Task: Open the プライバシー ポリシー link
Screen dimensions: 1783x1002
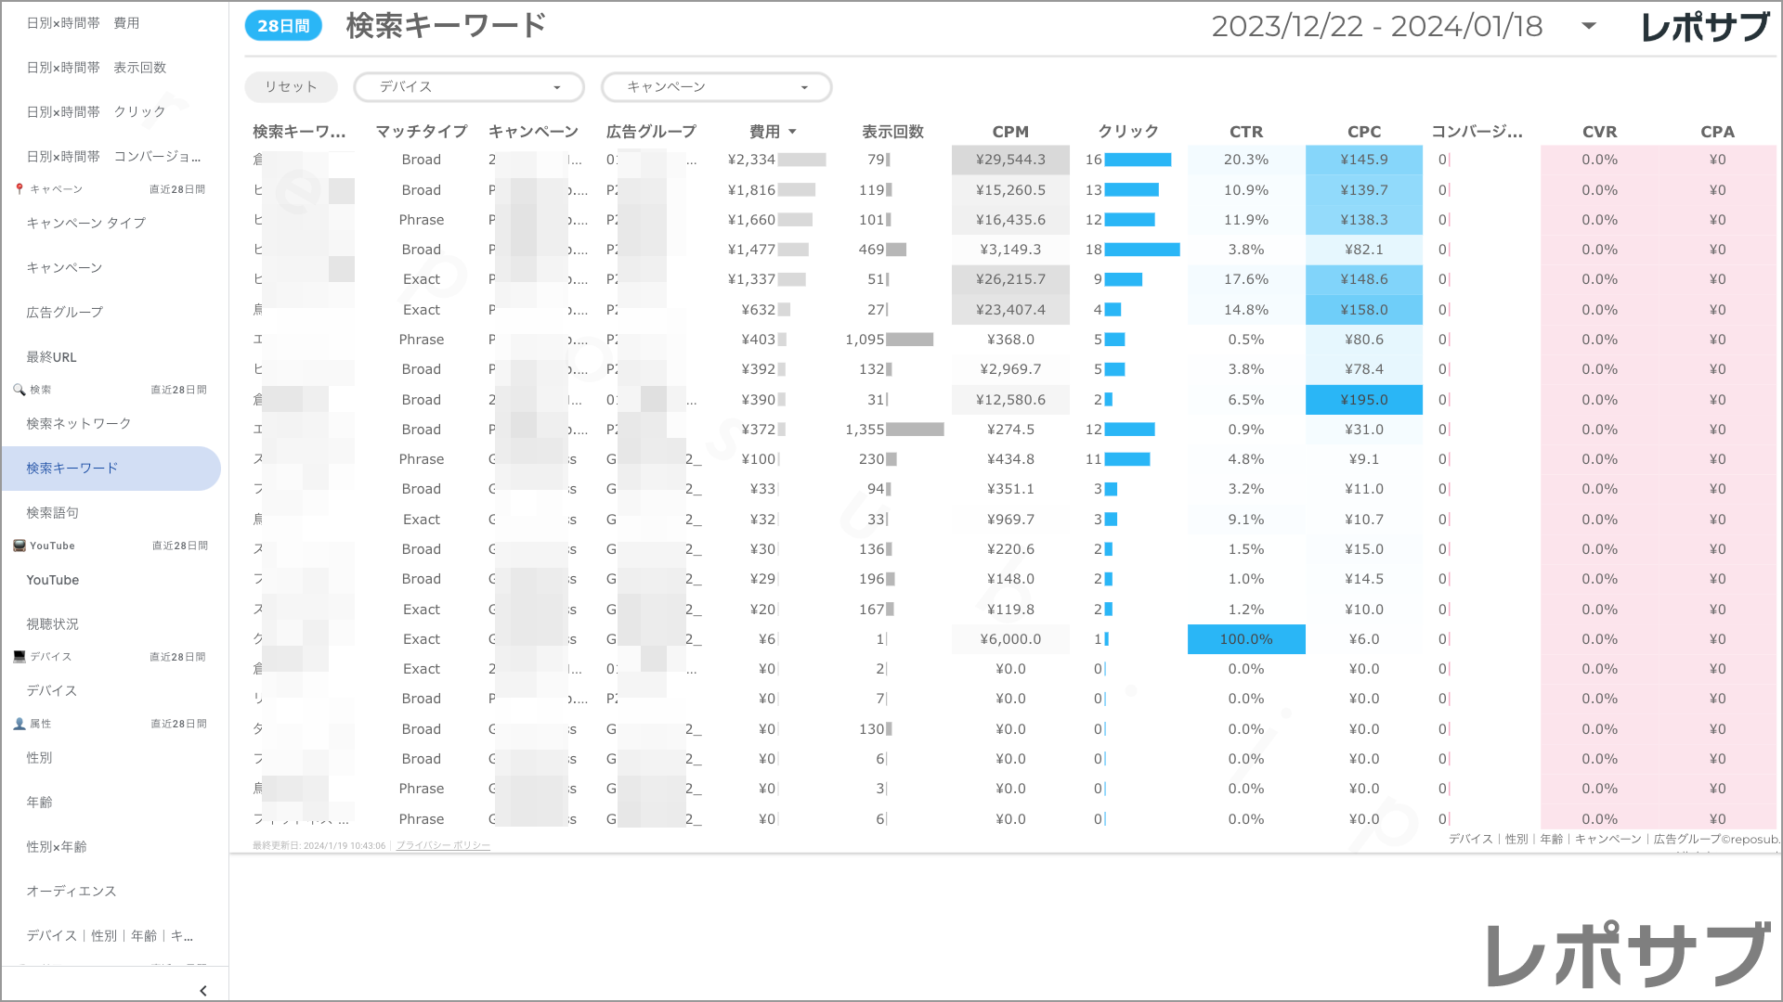Action: point(443,845)
